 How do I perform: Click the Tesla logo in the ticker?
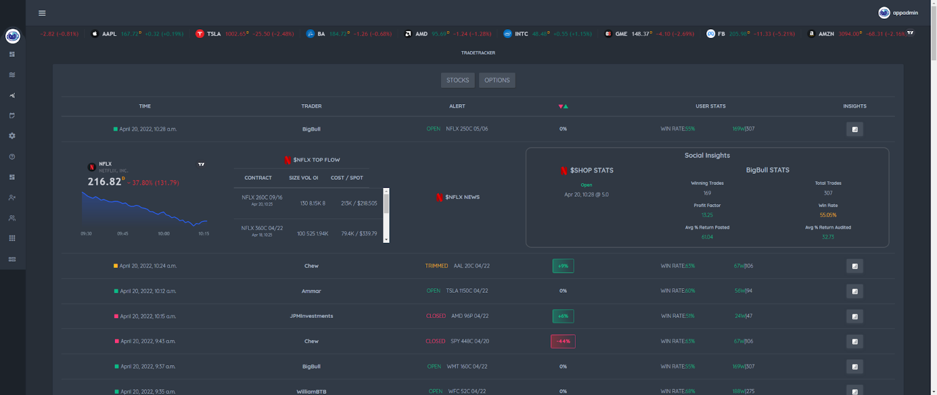200,34
